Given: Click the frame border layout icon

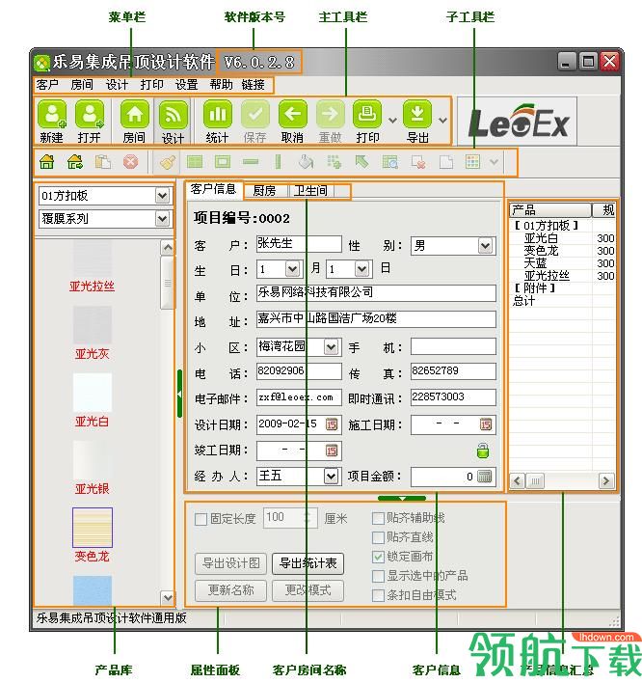Looking at the screenshot, I should coord(223,162).
